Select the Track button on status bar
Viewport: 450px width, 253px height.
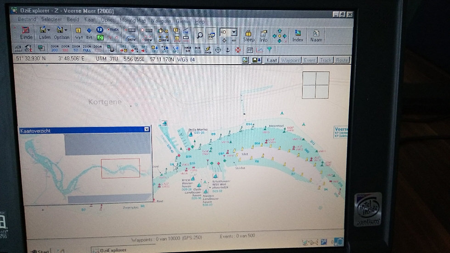(x=326, y=60)
